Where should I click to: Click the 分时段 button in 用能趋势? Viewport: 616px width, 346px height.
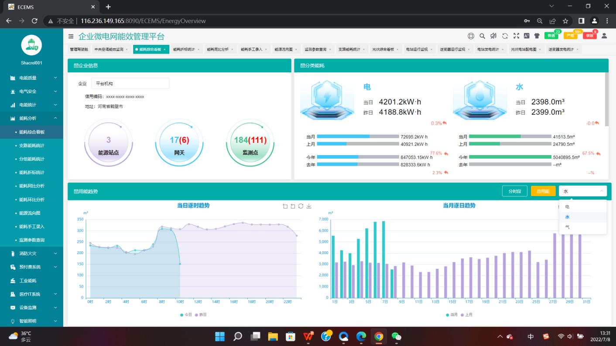pyautogui.click(x=515, y=191)
